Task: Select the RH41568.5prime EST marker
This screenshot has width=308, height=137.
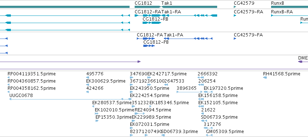Action: tap(265, 78)
